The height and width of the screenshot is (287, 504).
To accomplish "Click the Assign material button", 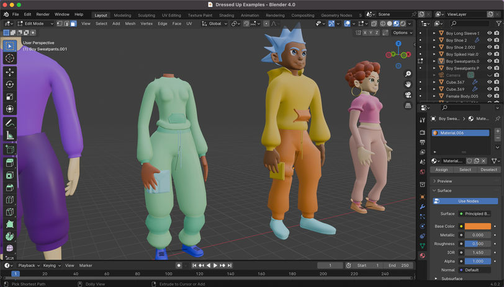I will click(x=441, y=169).
